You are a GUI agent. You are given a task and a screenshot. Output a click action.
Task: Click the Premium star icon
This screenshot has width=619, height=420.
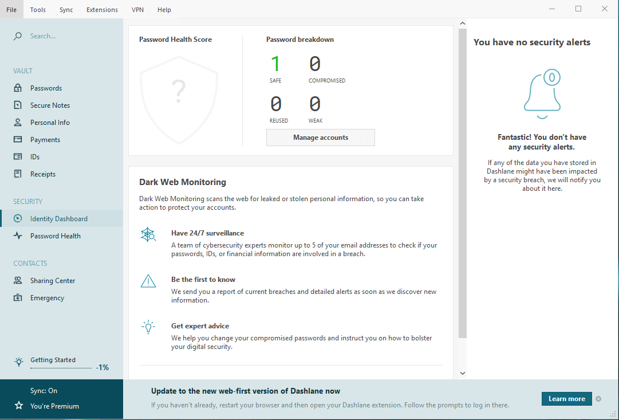[x=18, y=405]
